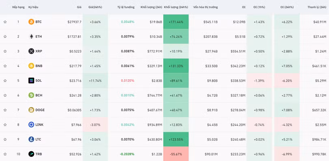Click the Litecoin logo
Image resolution: width=329 pixels, height=161 pixels.
pyautogui.click(x=31, y=139)
